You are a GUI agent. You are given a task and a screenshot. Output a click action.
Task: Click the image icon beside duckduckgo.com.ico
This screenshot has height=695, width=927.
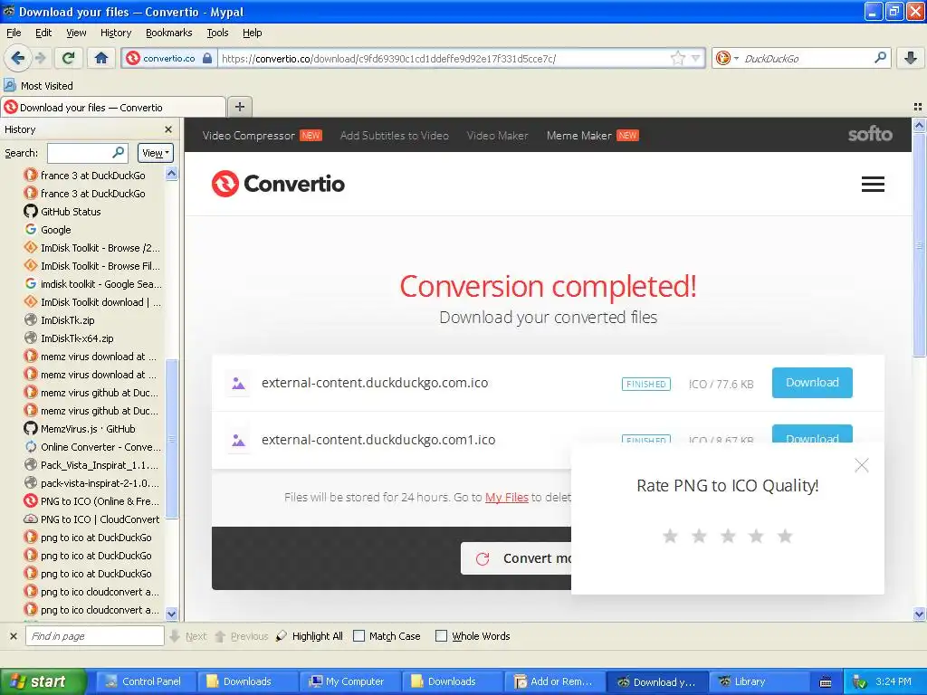click(238, 384)
